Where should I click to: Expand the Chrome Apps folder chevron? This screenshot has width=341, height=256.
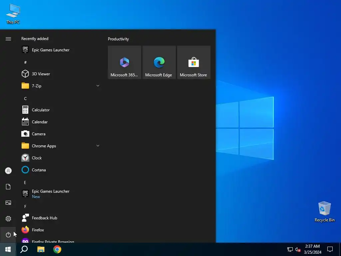pos(98,146)
